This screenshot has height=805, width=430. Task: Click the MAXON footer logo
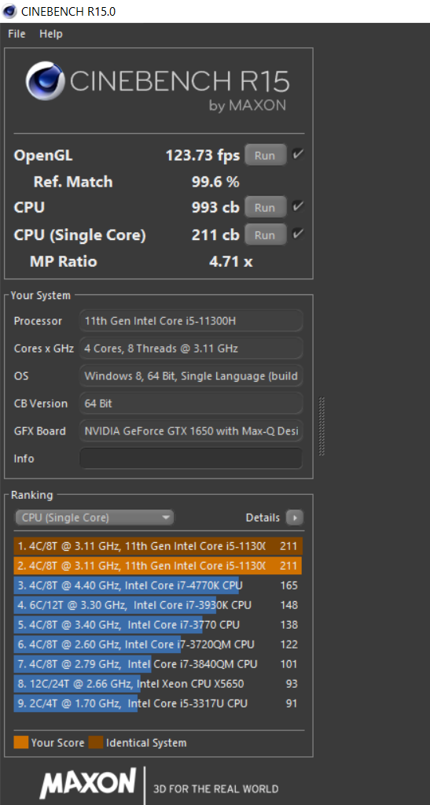[88, 784]
